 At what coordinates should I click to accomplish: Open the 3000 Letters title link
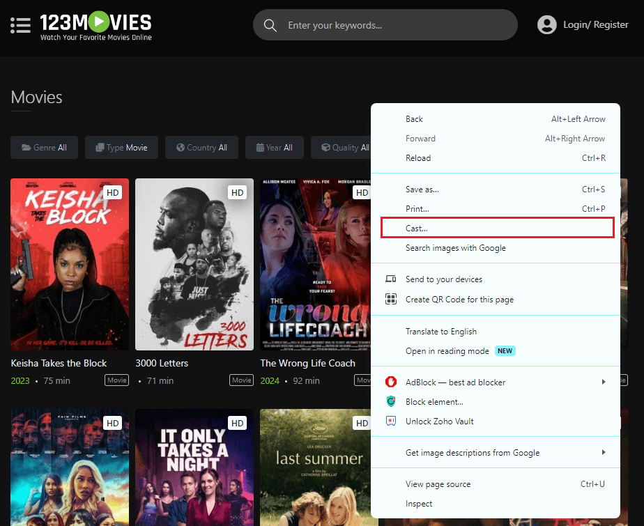coord(162,363)
